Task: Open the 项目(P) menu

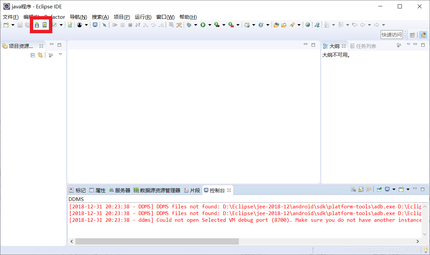Action: click(x=122, y=17)
